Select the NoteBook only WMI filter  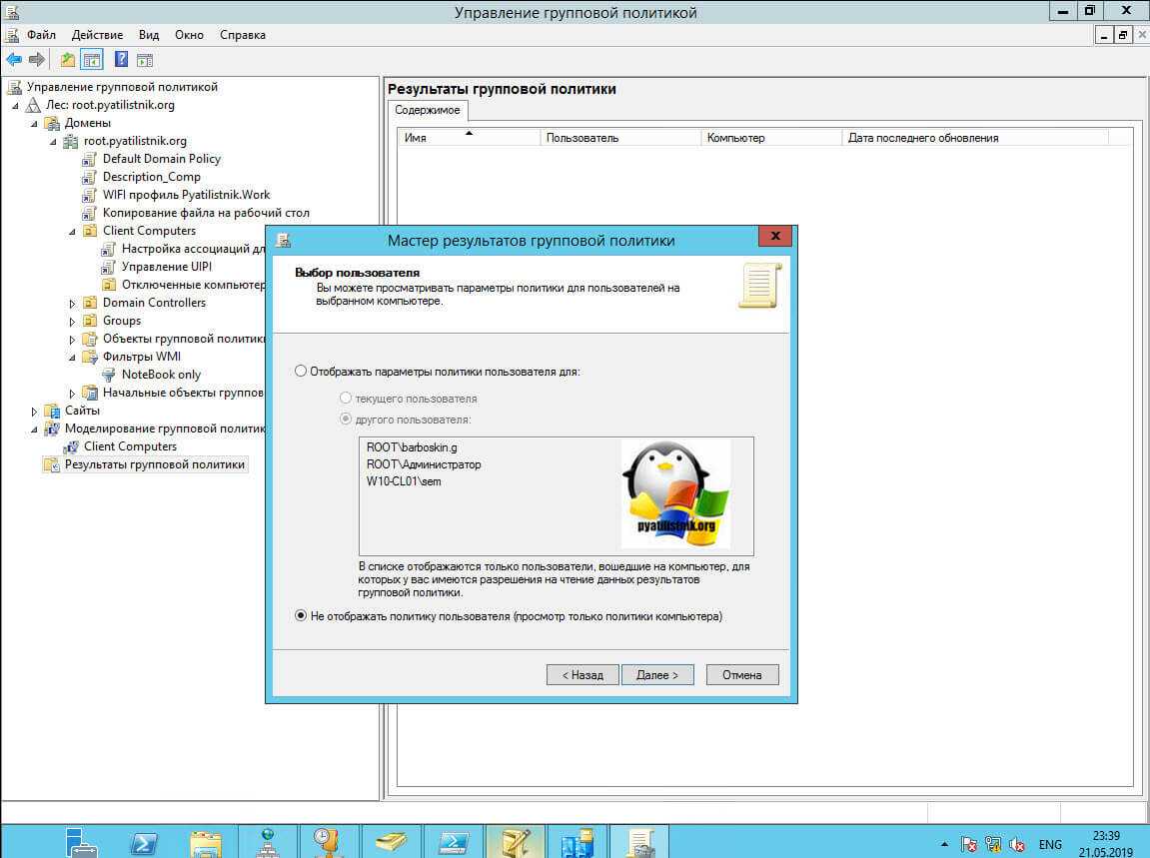tap(161, 375)
